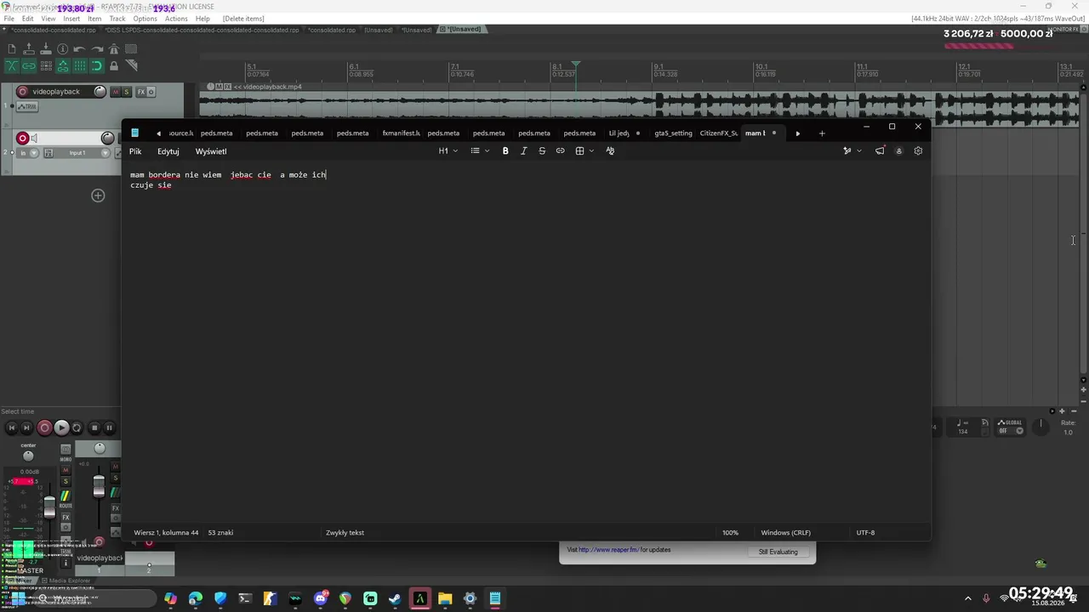The width and height of the screenshot is (1089, 612).
Task: Apply bold formatting in Notepad
Action: (x=505, y=150)
